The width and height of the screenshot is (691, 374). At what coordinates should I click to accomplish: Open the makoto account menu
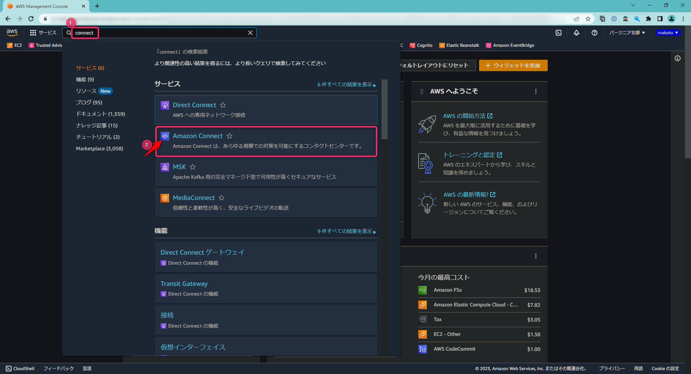pos(668,32)
